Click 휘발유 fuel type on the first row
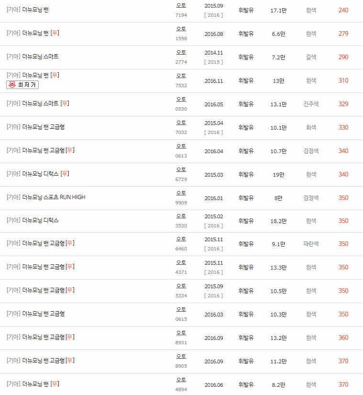The width and height of the screenshot is (363, 395). [x=246, y=10]
